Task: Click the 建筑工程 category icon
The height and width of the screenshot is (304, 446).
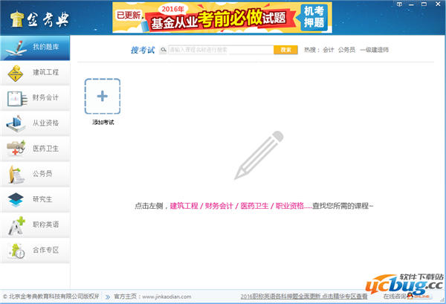Action: tap(16, 73)
